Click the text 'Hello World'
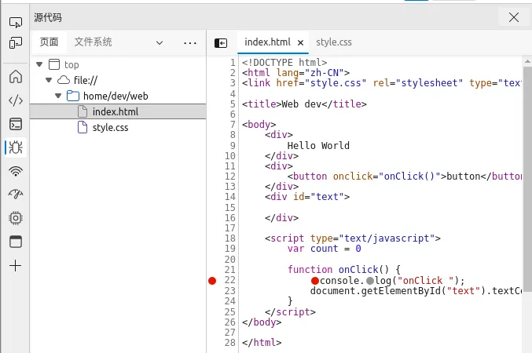This screenshot has height=353, width=532. pyautogui.click(x=318, y=146)
